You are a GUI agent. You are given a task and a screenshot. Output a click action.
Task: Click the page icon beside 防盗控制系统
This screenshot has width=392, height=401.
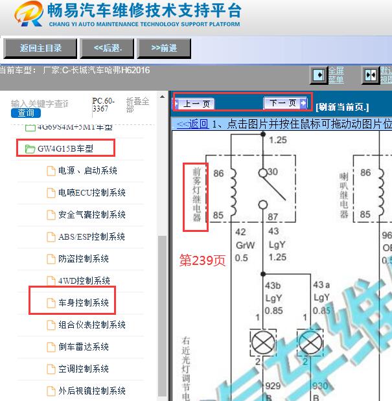51,259
